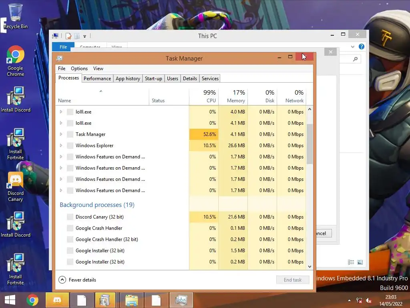Click icon of Discord Canary process row

(70, 217)
